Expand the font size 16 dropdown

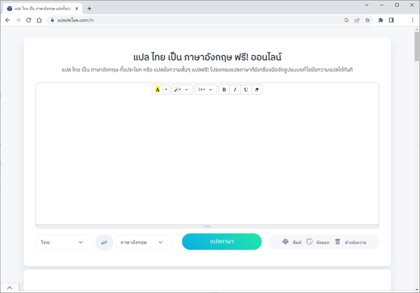(205, 90)
